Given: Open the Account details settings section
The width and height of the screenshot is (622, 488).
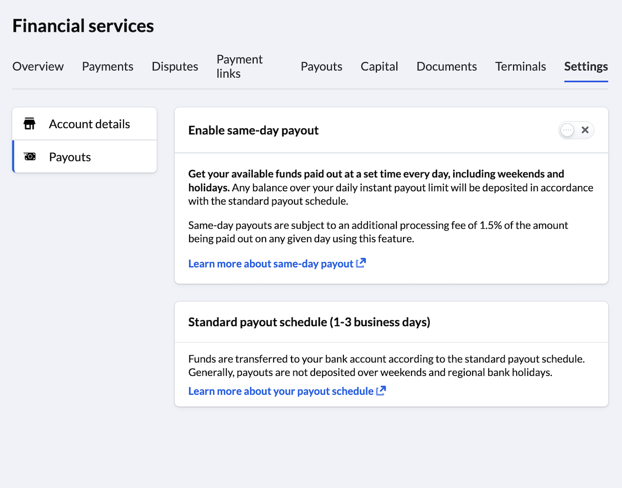Looking at the screenshot, I should [89, 124].
